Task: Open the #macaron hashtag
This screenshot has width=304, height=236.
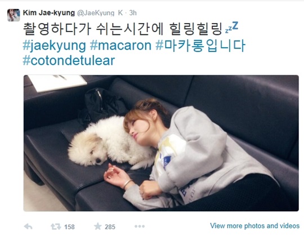Action: click(x=120, y=46)
